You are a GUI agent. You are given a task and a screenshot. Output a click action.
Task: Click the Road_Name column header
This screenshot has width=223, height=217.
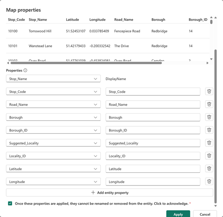coord(124,20)
